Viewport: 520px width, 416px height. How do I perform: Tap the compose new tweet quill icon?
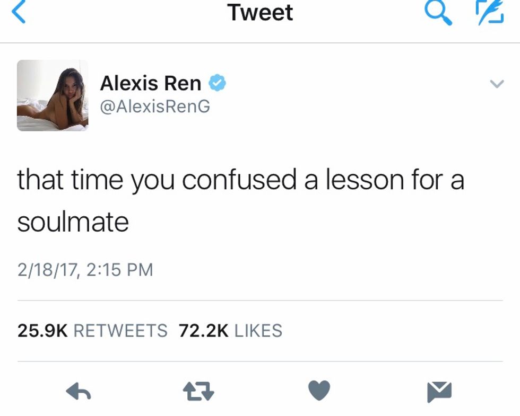pyautogui.click(x=490, y=13)
